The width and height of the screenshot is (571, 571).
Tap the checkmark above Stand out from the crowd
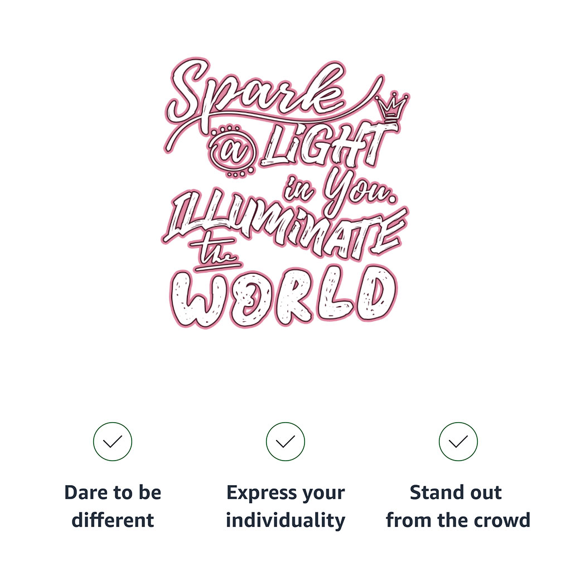(x=458, y=442)
